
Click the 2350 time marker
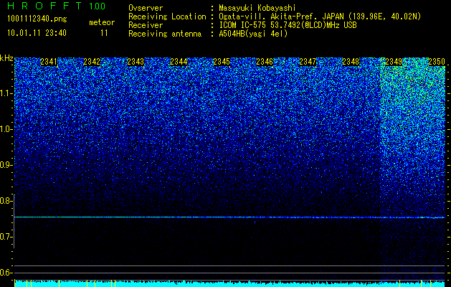click(437, 62)
